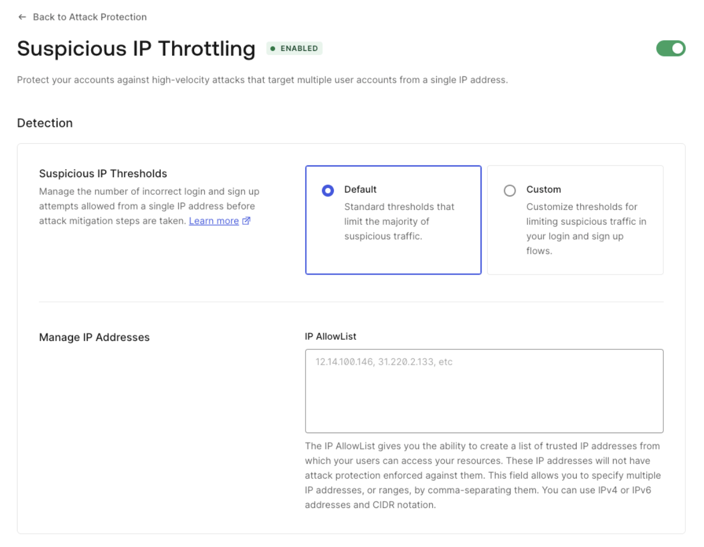Click the page description about high-velocity attacks
The width and height of the screenshot is (704, 547).
click(263, 80)
